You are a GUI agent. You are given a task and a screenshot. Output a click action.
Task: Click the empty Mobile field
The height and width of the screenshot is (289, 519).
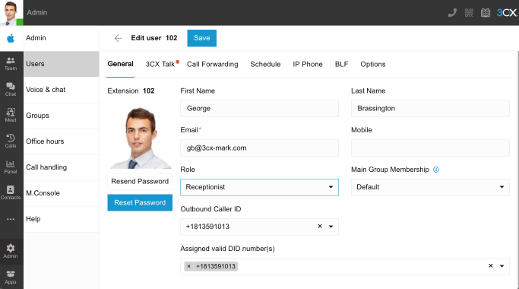(430, 148)
